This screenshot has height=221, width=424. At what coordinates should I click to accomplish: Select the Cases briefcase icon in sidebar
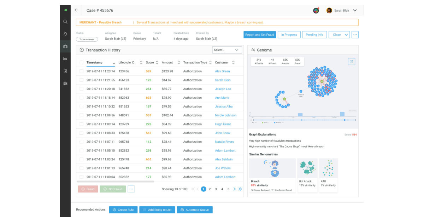pos(65,47)
